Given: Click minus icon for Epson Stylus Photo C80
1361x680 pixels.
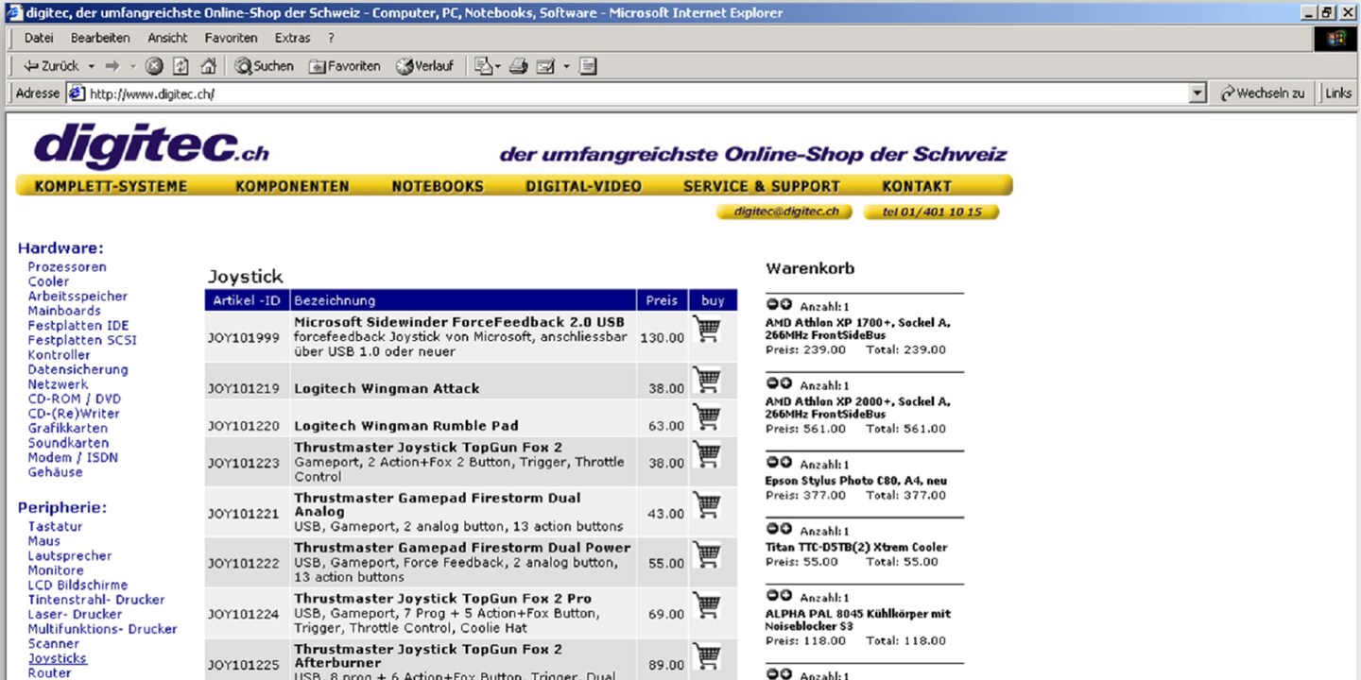Looking at the screenshot, I should point(772,463).
